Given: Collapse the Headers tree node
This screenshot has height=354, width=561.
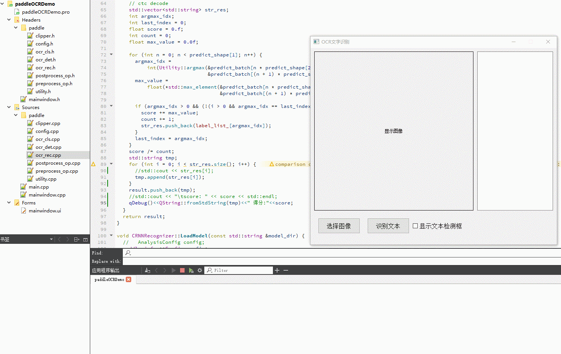Looking at the screenshot, I should [8, 20].
